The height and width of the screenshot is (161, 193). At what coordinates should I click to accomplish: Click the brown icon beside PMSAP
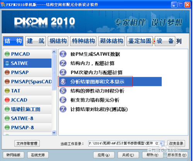(x=7, y=72)
